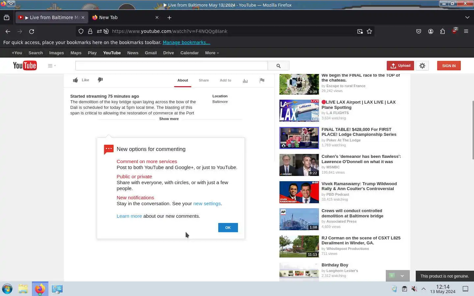474x296 pixels.
Task: Click the uBlock Origin extension icon
Action: click(454, 31)
